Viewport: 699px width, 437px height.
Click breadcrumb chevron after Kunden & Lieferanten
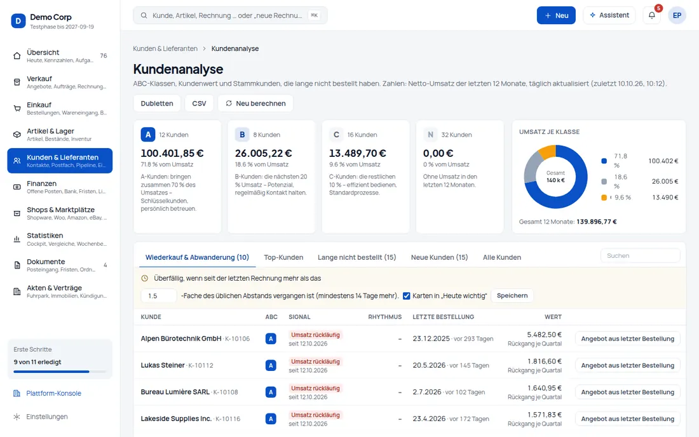pyautogui.click(x=204, y=48)
